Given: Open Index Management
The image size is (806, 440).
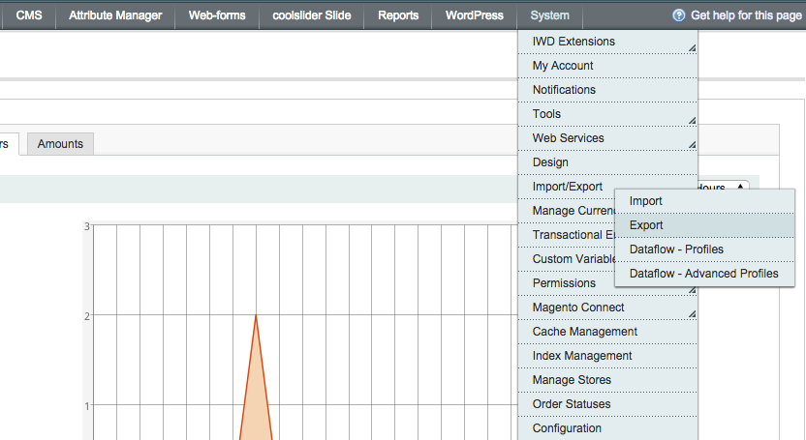Looking at the screenshot, I should pos(607,356).
